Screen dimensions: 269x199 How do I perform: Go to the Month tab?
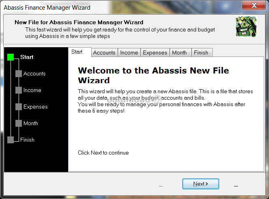coord(179,52)
